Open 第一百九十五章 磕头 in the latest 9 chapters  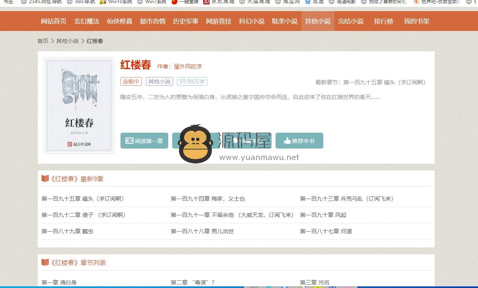point(83,199)
